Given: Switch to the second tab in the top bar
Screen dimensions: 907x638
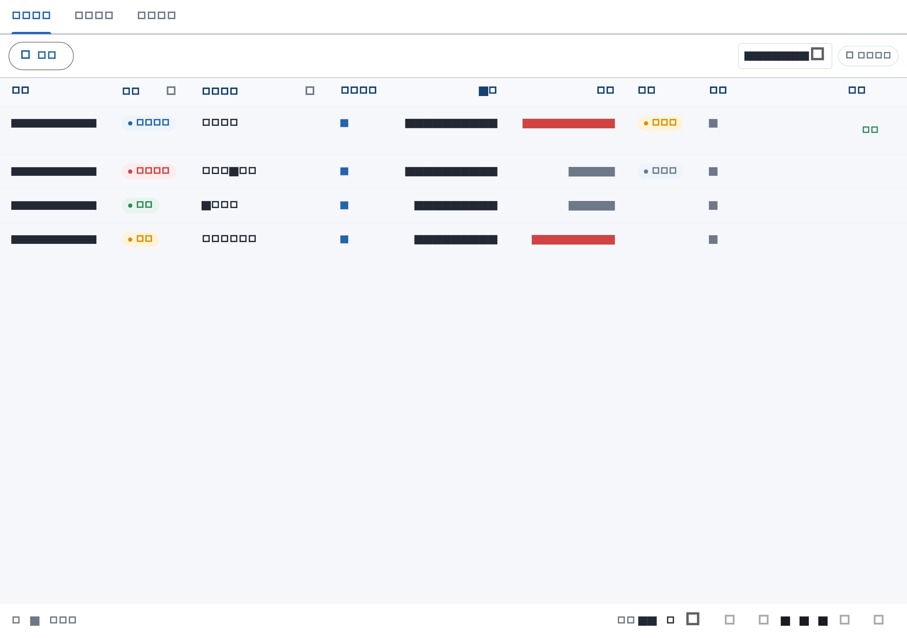Looking at the screenshot, I should (94, 15).
